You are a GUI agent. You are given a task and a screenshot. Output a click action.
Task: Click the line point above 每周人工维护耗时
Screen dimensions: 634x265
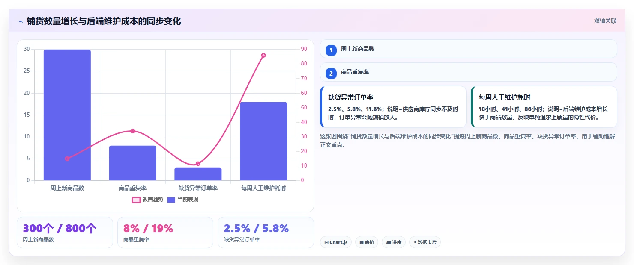point(263,55)
